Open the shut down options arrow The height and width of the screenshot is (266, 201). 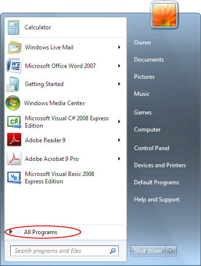(171, 251)
